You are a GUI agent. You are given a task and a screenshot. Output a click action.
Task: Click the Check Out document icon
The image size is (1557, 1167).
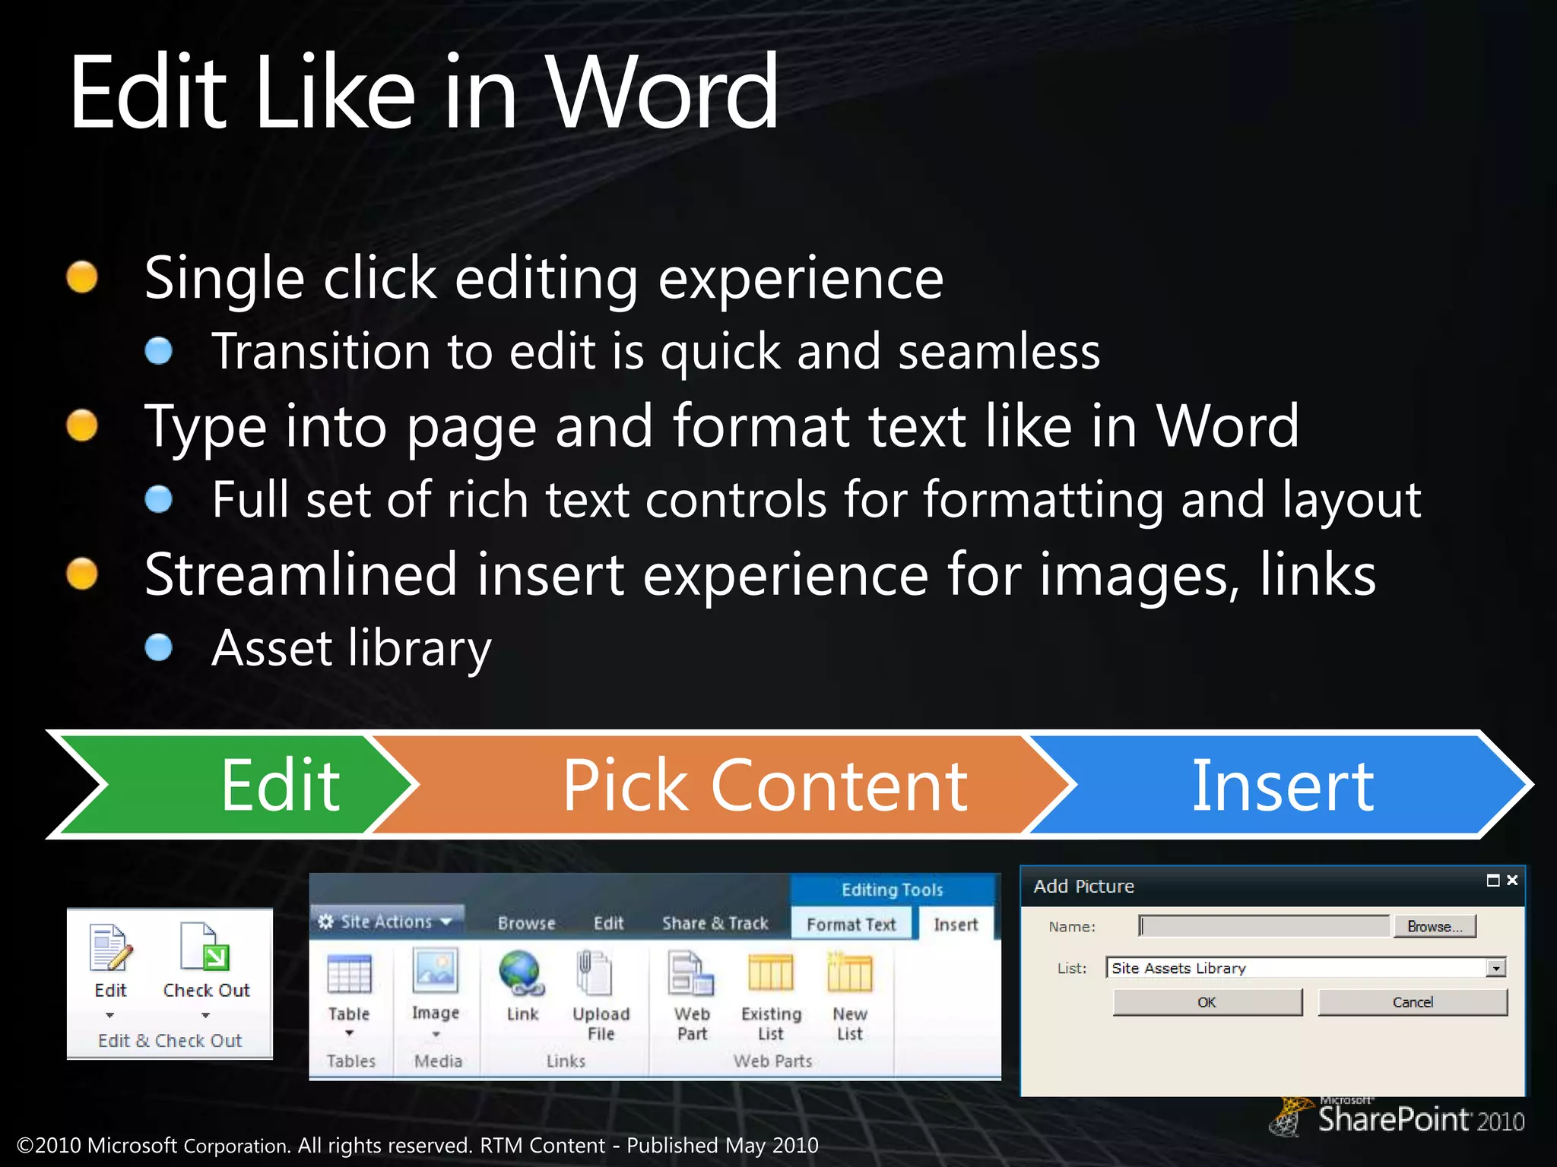click(x=205, y=947)
